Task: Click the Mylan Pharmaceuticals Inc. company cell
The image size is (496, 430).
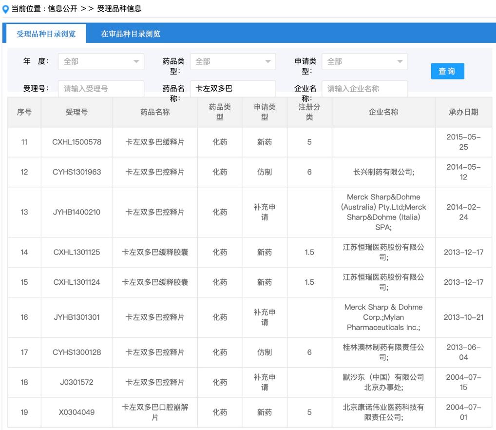Action: pyautogui.click(x=383, y=317)
